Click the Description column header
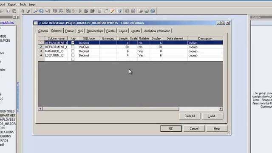This screenshot has height=153, width=272. 205,39
